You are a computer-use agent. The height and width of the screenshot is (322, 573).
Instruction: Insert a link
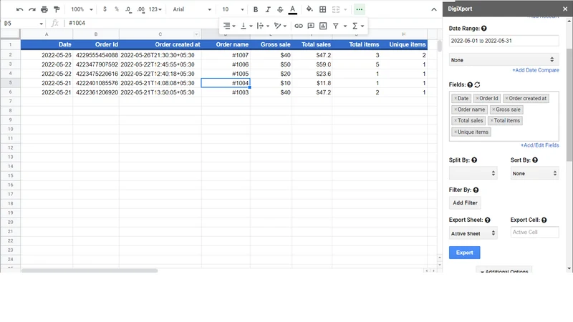(x=299, y=26)
